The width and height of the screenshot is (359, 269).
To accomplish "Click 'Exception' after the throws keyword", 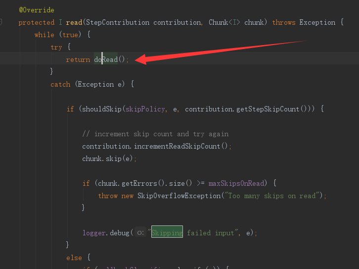I will [317, 22].
